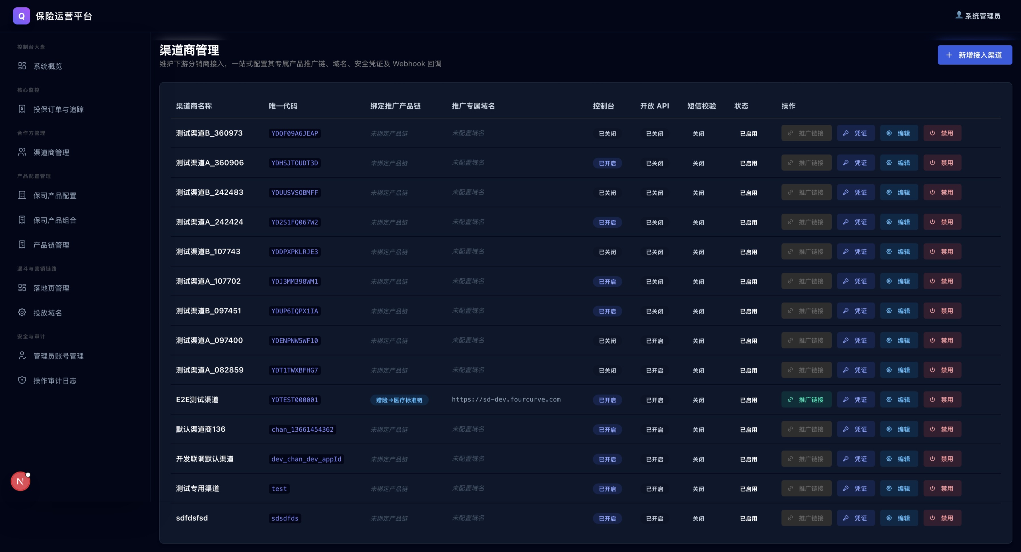The height and width of the screenshot is (552, 1021).
Task: Click 凭证 for 测试渠道B_097451
Action: point(855,311)
